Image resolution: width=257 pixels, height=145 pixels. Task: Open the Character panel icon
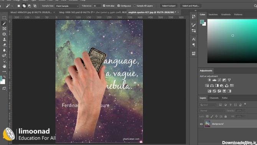[x=194, y=39]
